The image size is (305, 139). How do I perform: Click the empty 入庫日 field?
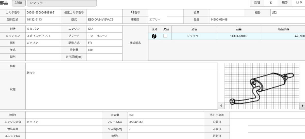point(267,129)
